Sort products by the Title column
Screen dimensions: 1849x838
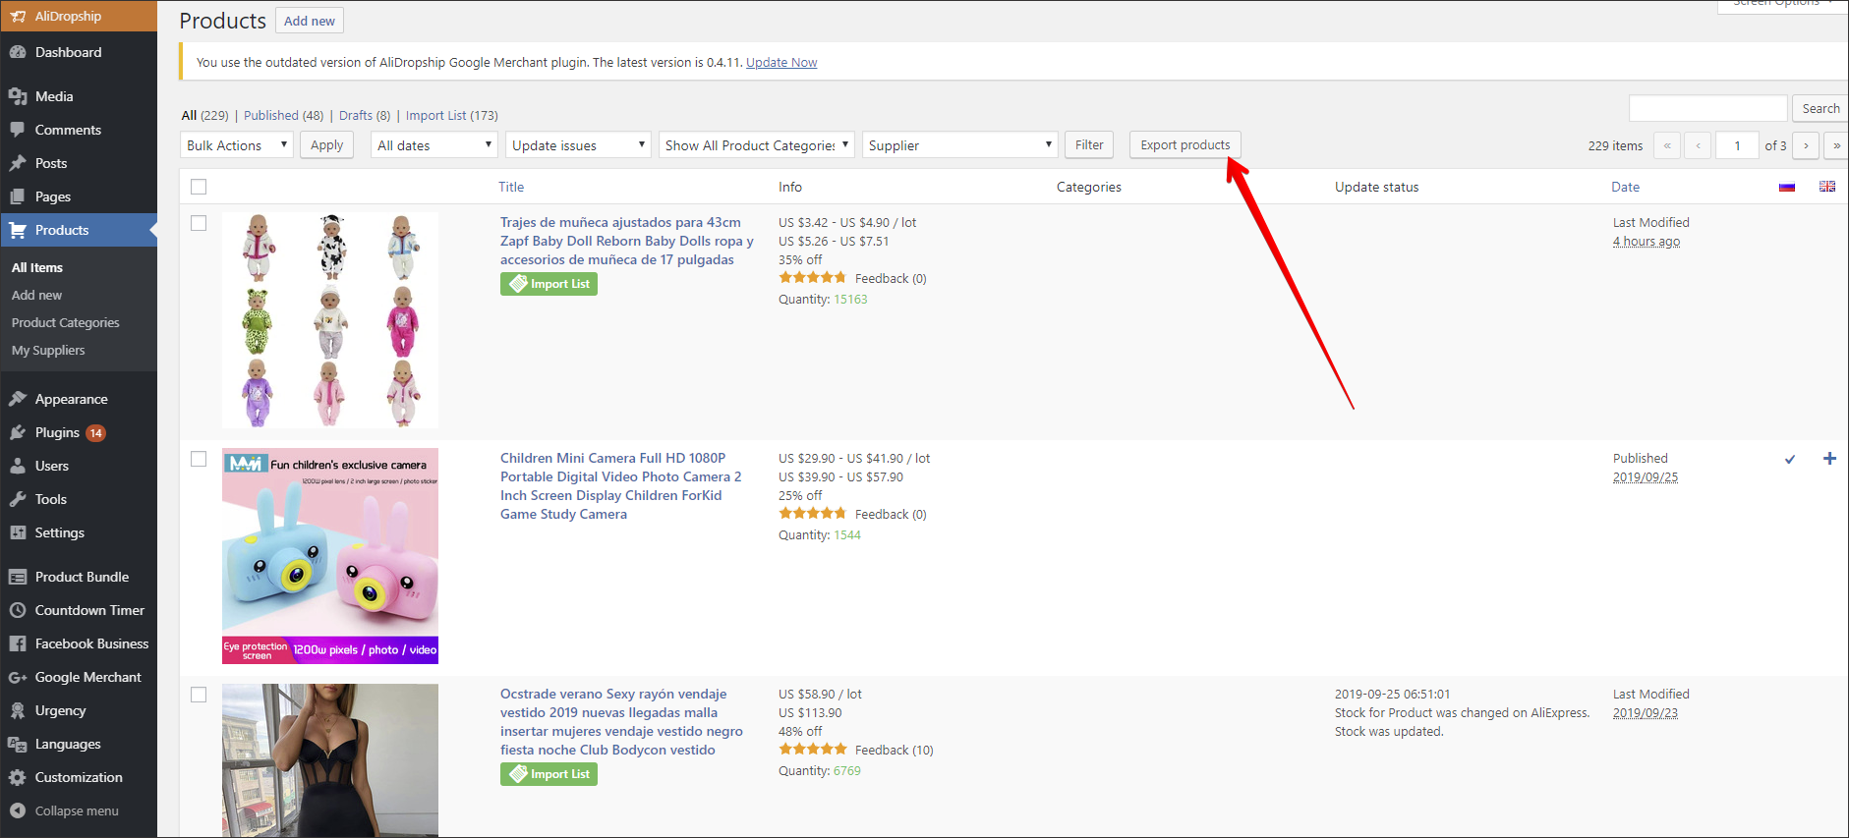[x=511, y=187]
